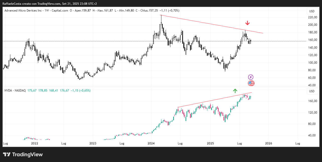Image resolution: width=322 pixels, height=162 pixels.
Task: Click the 2025 label on time axis
Action: [210, 143]
